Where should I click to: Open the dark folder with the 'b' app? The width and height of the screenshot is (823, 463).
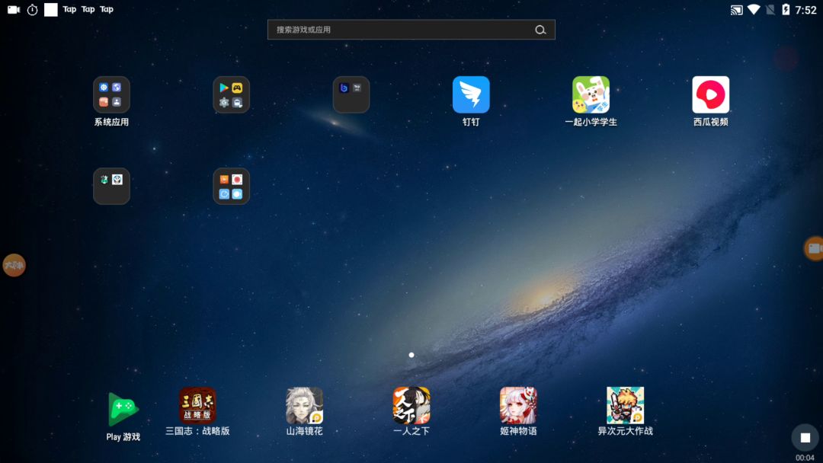pyautogui.click(x=351, y=95)
